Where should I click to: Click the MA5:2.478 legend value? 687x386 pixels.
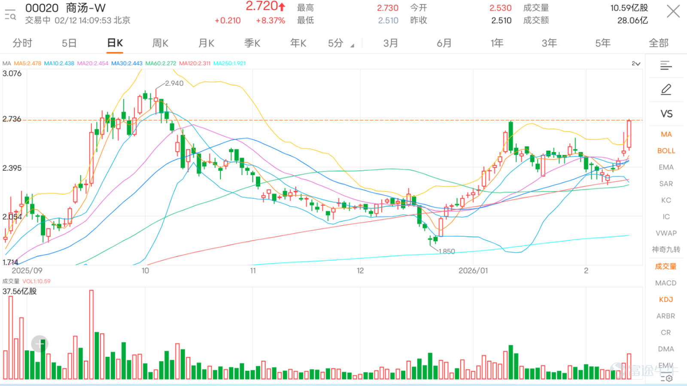point(27,63)
